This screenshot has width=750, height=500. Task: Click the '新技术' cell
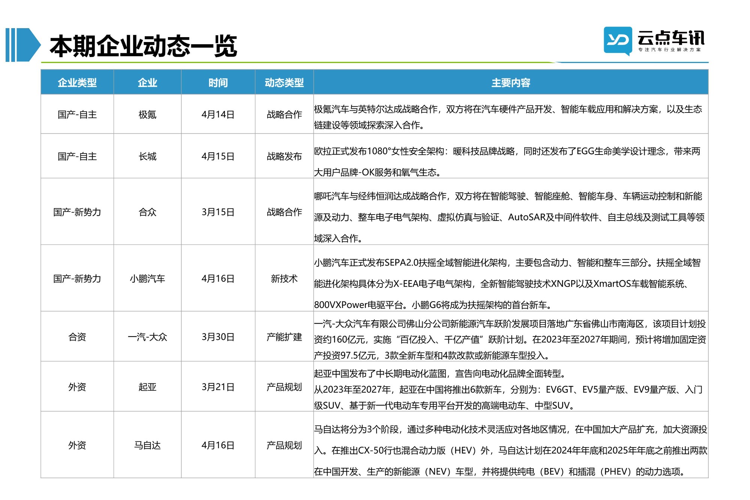(284, 278)
